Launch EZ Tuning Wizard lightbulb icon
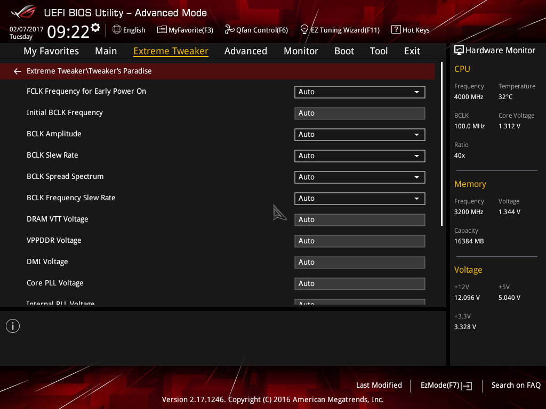Screen dimensions: 546x409 304,30
